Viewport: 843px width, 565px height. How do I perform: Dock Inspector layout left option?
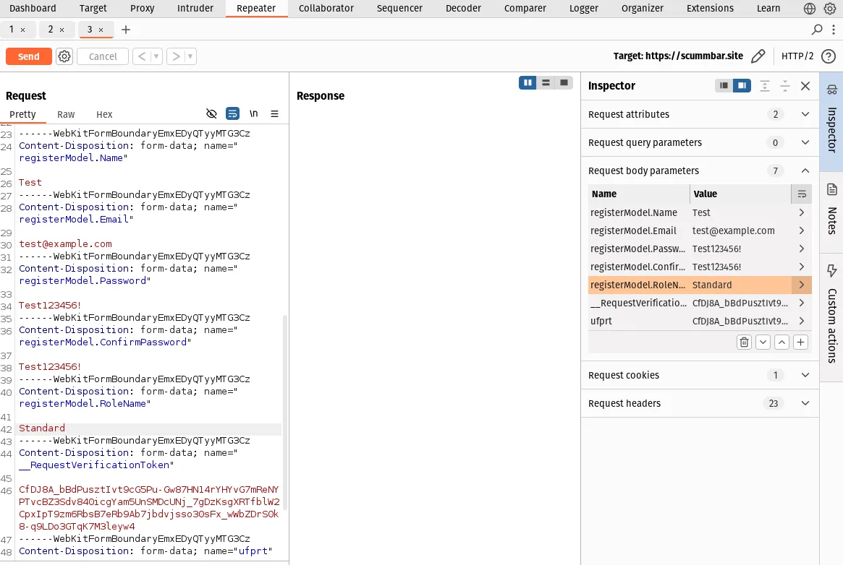(724, 86)
